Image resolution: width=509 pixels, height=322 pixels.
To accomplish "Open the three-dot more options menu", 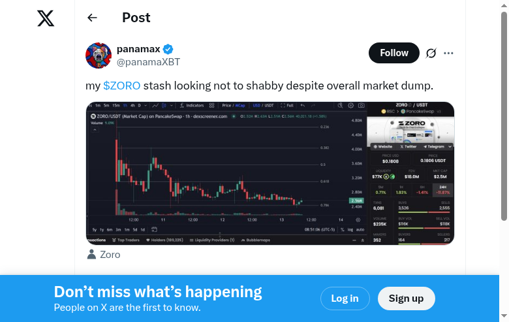I will point(448,53).
